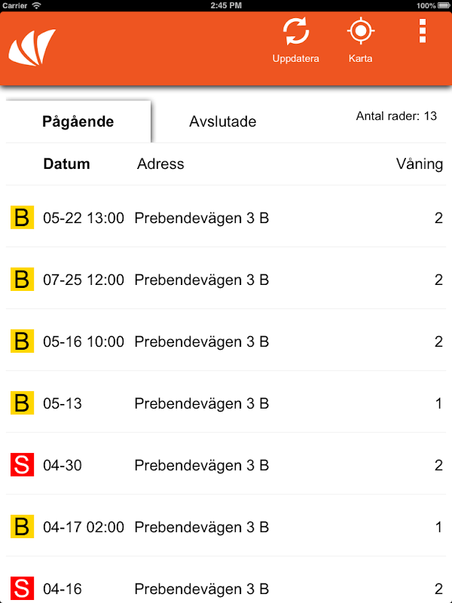
Task: Open the 07-25 12:00 entry date
Action: [x=84, y=280]
